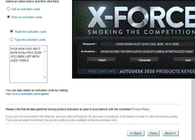Select the 'Enter an activation code' radio button

(8, 17)
